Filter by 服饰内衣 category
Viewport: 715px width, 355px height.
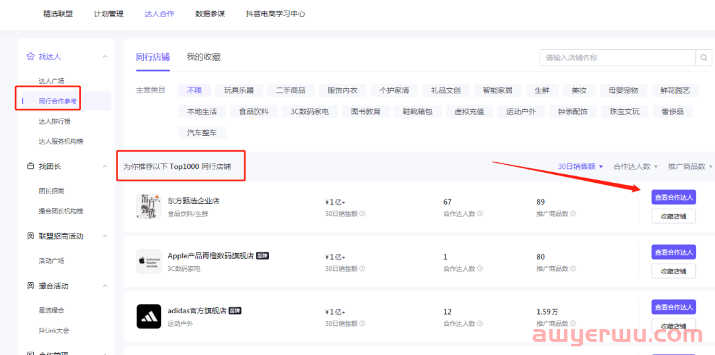click(342, 90)
